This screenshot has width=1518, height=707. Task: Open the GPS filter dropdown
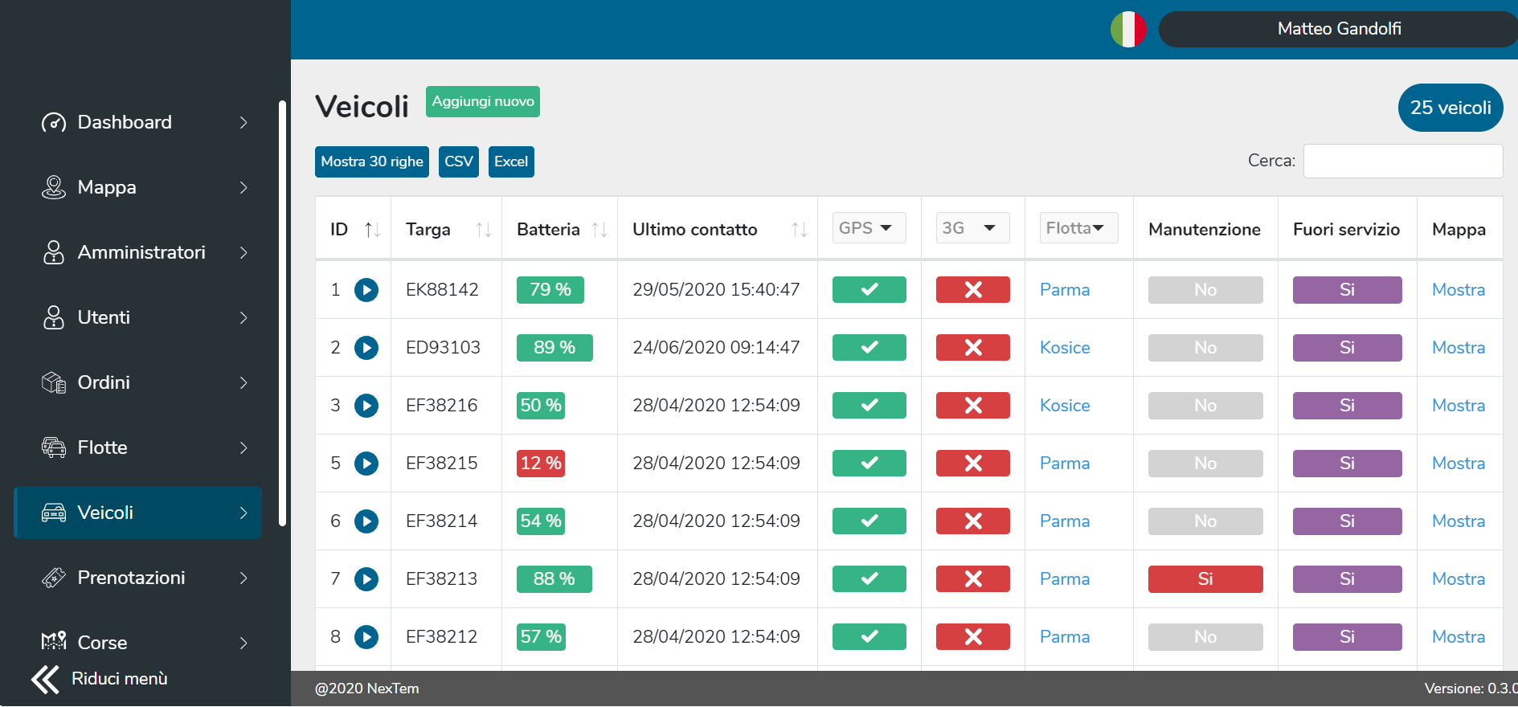tap(868, 228)
